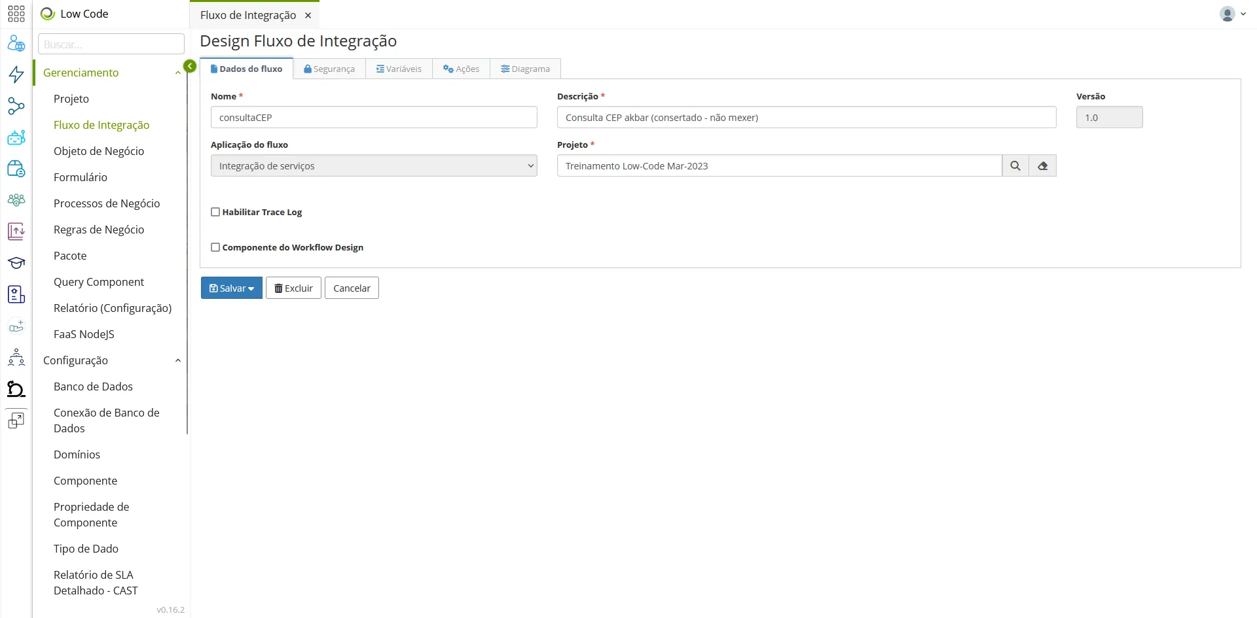
Task: Enable the Habilitar Trace Log checkbox
Action: pyautogui.click(x=215, y=212)
